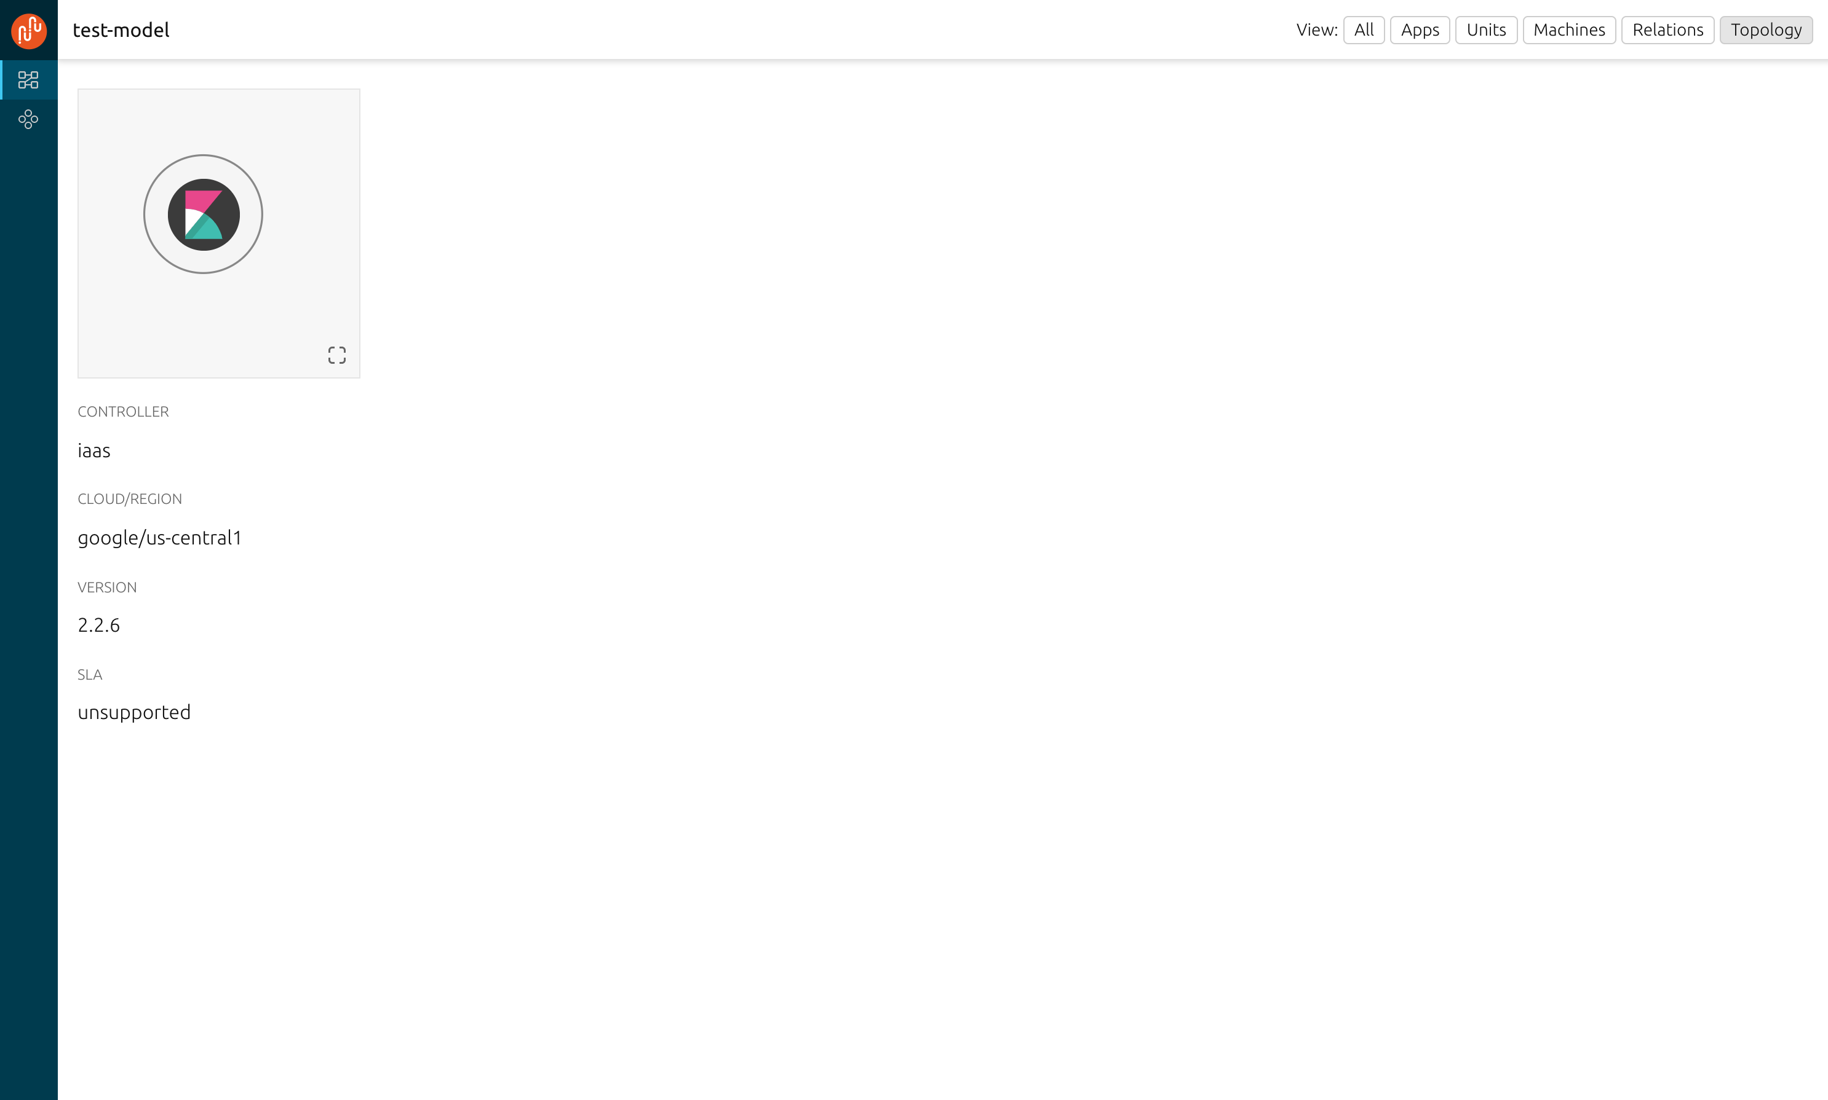
Task: Show the Machines view
Action: click(x=1568, y=30)
